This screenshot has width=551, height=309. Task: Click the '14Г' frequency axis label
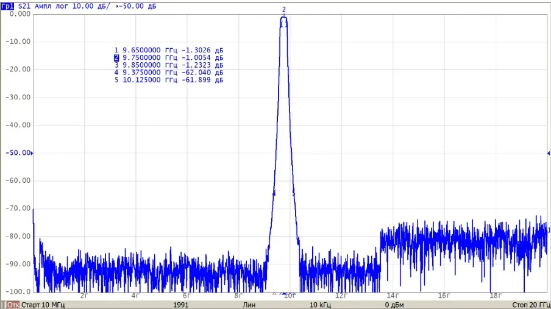(x=393, y=296)
